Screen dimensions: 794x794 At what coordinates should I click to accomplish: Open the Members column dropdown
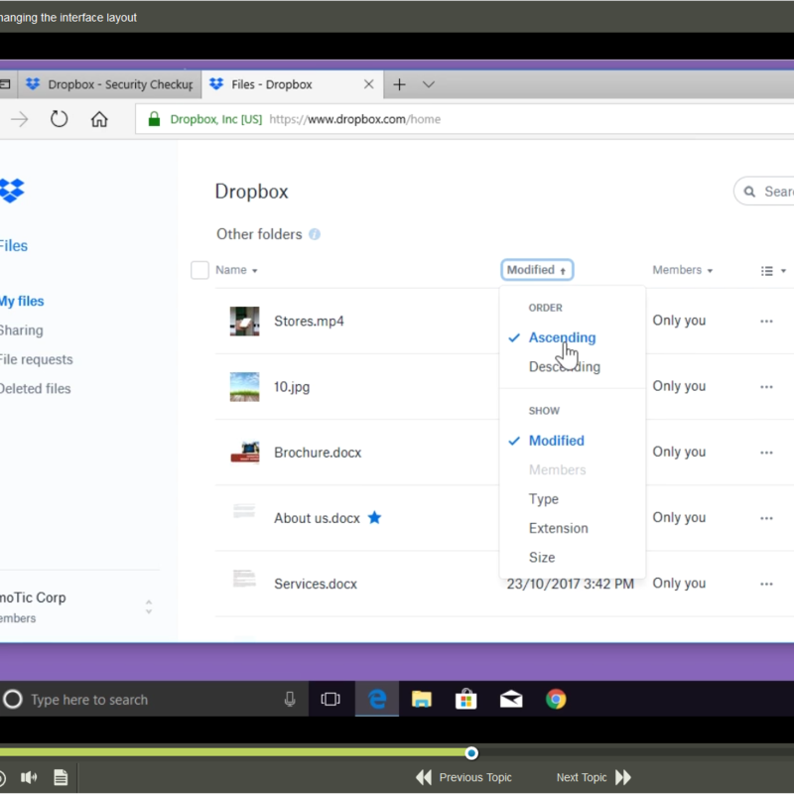coord(682,270)
